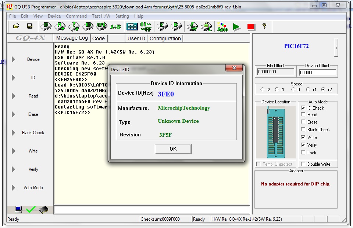
Task: Switch to the Code tab
Action: [99, 38]
